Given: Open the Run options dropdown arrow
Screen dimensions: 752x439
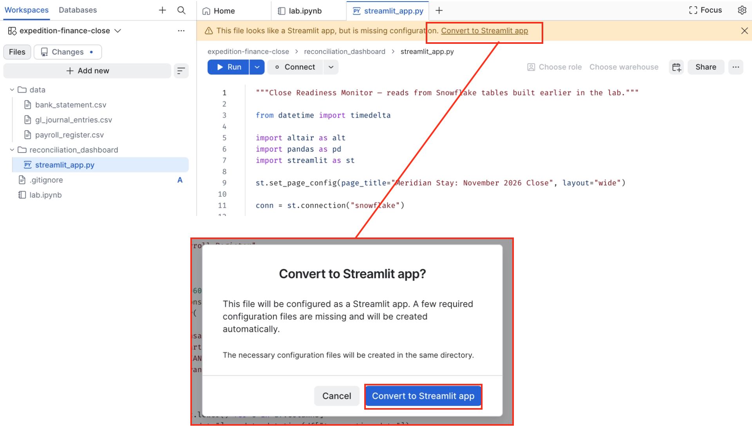Looking at the screenshot, I should click(257, 67).
